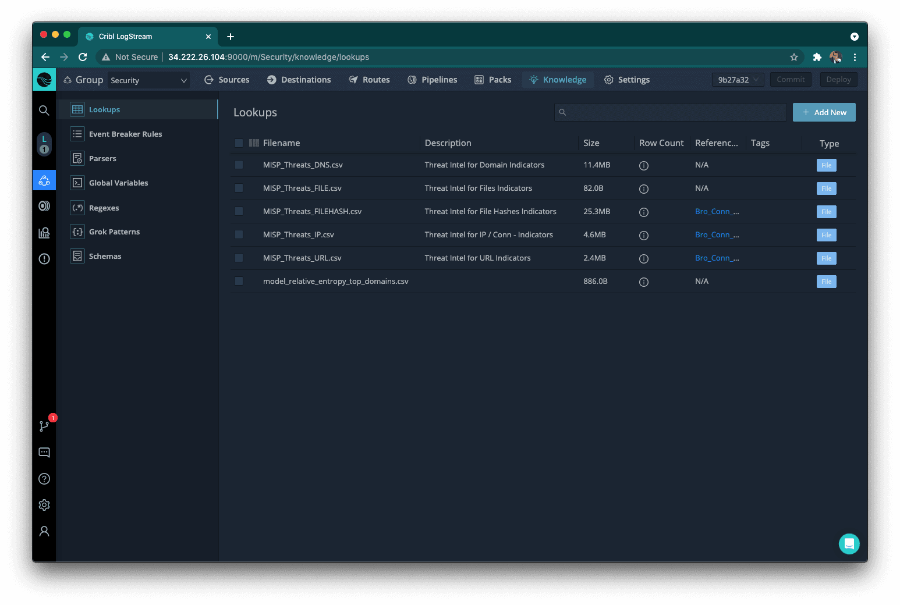Toggle the select-all checkbox in table header
Viewport: 900px width, 605px height.
point(239,143)
